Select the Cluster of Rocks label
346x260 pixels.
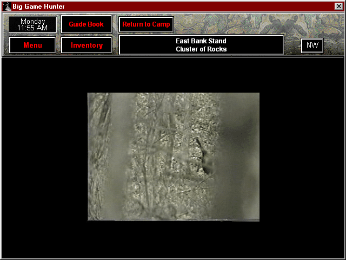coord(201,49)
